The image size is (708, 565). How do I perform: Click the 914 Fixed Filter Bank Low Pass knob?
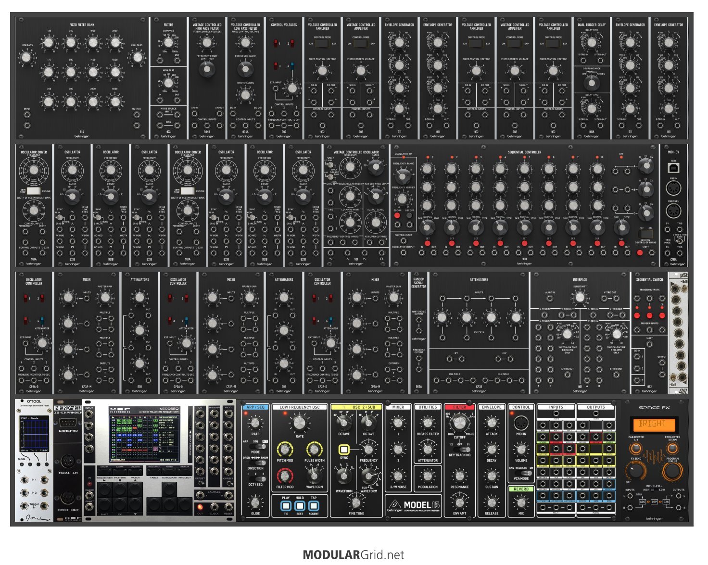point(27,58)
